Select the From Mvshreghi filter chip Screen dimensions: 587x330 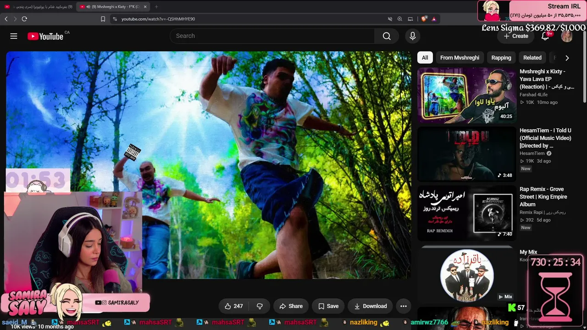pyautogui.click(x=460, y=58)
